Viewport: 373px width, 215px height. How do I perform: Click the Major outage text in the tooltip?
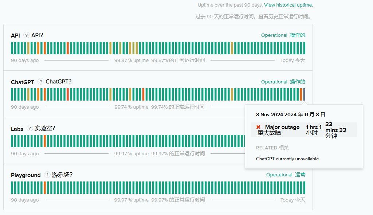pyautogui.click(x=282, y=127)
